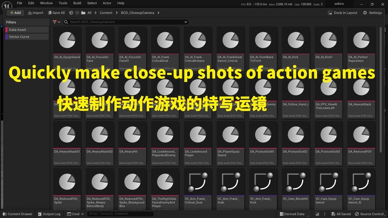Click Save All in the toolbar
388x218 pixels.
(56, 13)
